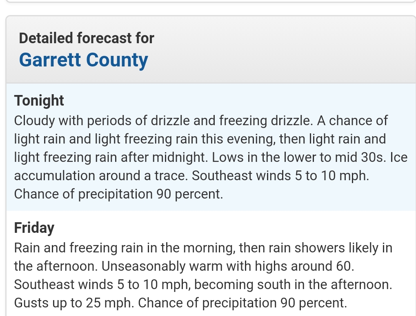Select the Tonight forecast heading
The width and height of the screenshot is (416, 316).
pos(39,100)
